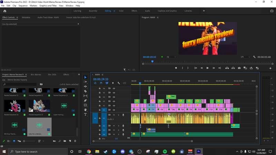Image resolution: width=276 pixels, height=155 pixels.
Task: Toggle Linked Selection in timeline
Action: point(107,83)
